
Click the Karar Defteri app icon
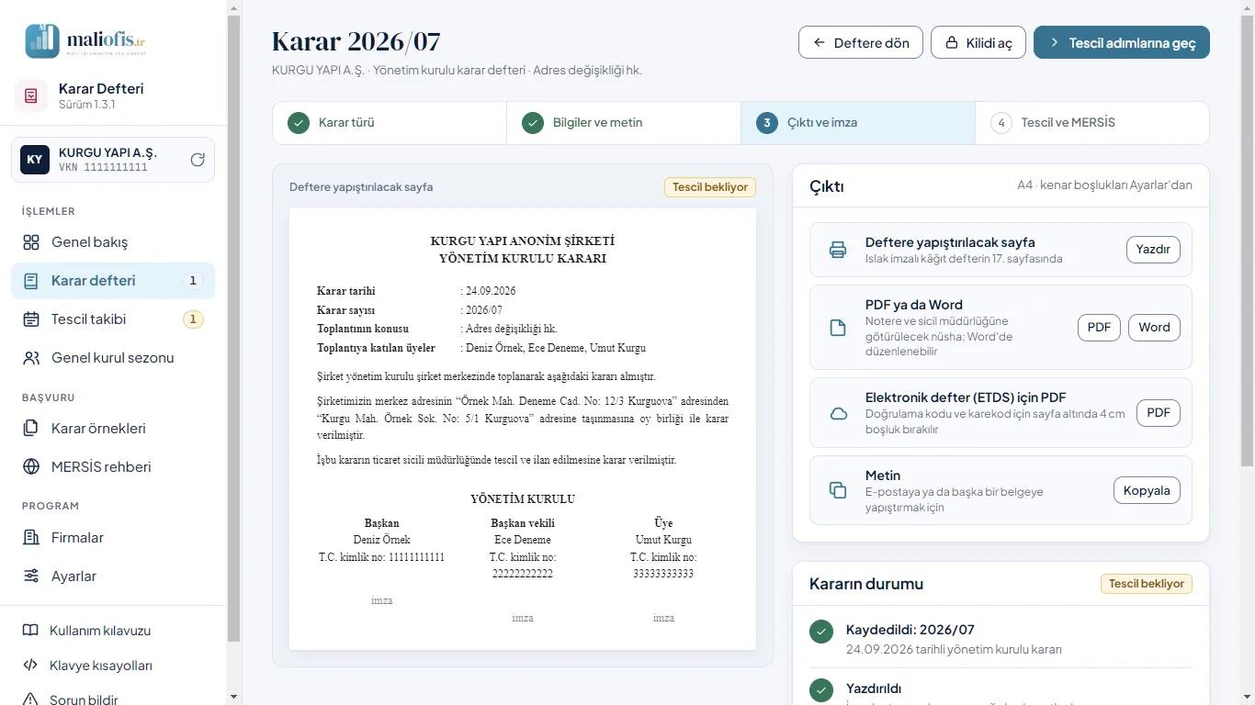click(31, 95)
